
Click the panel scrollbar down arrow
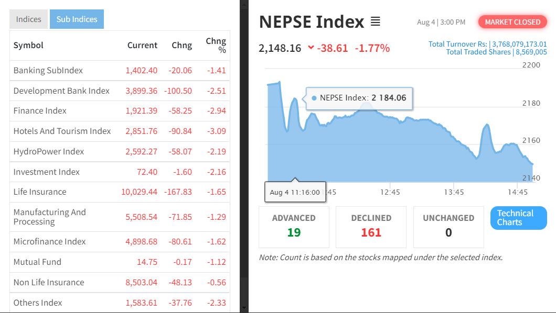click(x=244, y=308)
